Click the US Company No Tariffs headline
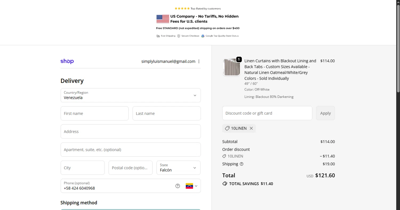 click(x=205, y=19)
